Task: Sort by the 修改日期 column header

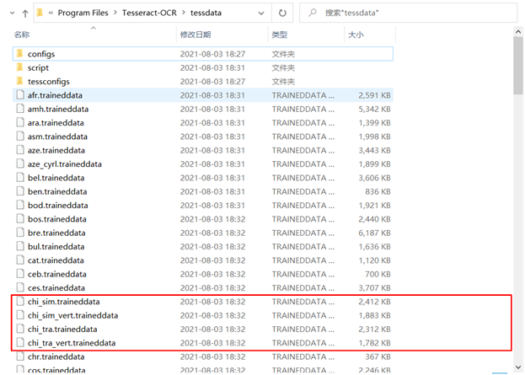Action: (x=196, y=35)
